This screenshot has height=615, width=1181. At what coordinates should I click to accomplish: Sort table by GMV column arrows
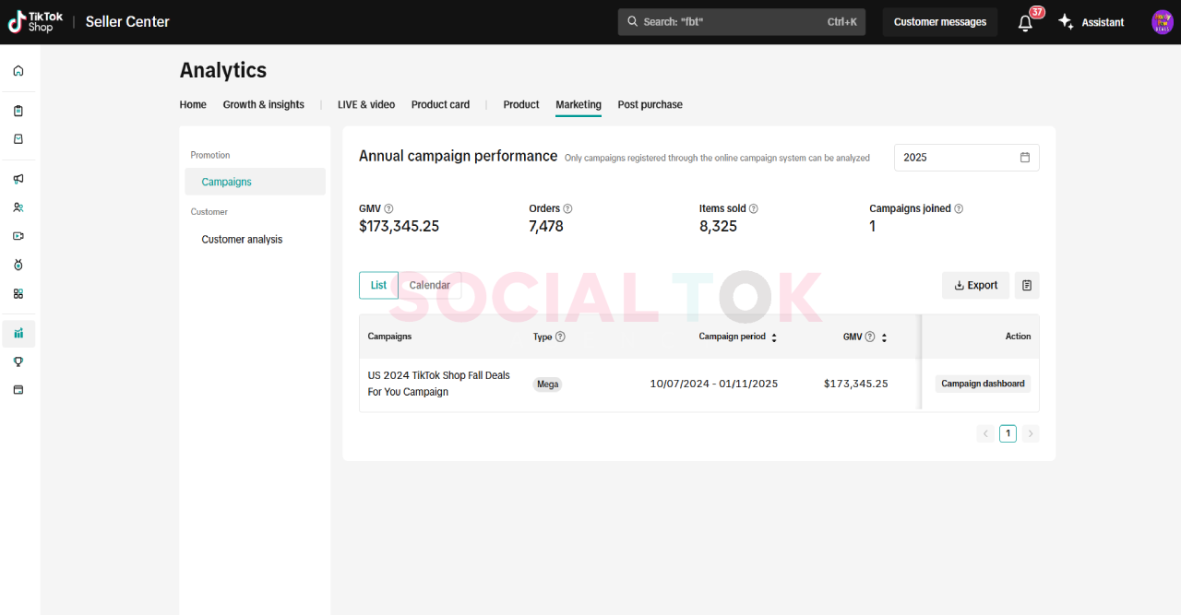[x=884, y=337]
